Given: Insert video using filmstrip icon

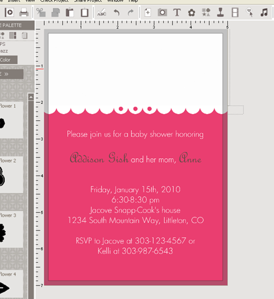Looking at the screenshot, I should point(235,12).
